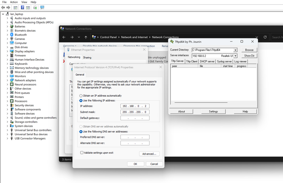This screenshot has height=183, width=283.
Task: Switch to DHCP server tab
Action: [207, 61]
